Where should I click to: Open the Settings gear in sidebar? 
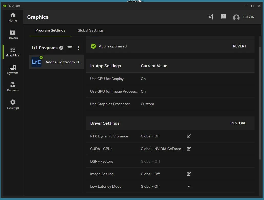pos(13,104)
